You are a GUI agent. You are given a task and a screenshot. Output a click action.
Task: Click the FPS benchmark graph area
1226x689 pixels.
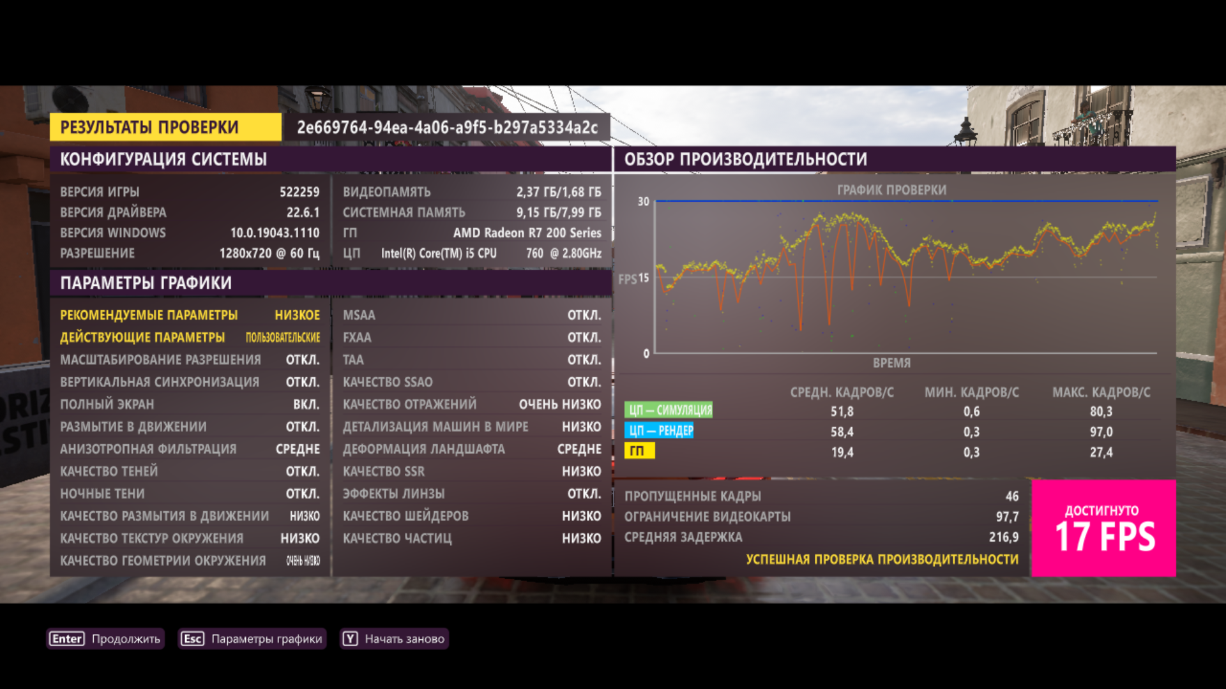pyautogui.click(x=907, y=278)
